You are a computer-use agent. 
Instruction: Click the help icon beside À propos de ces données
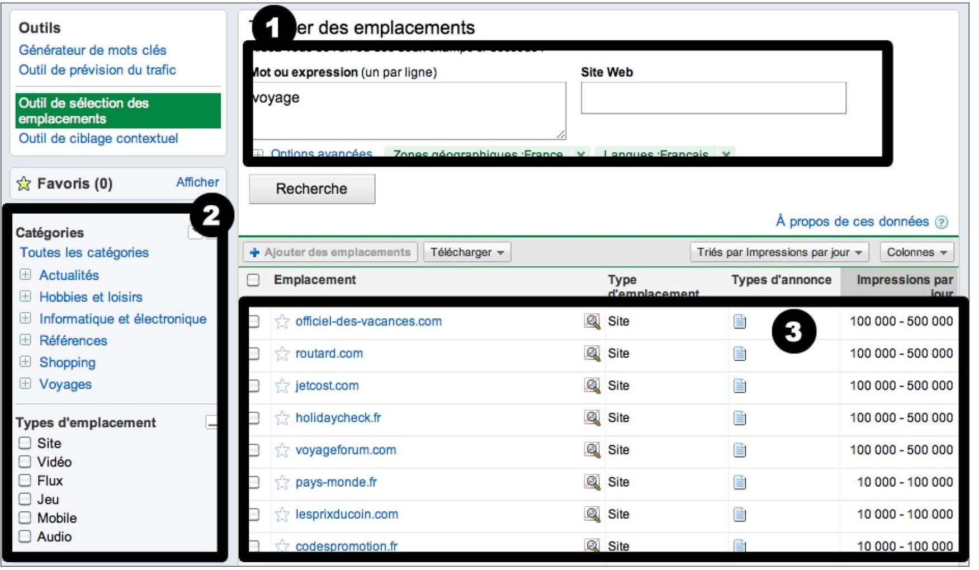942,222
